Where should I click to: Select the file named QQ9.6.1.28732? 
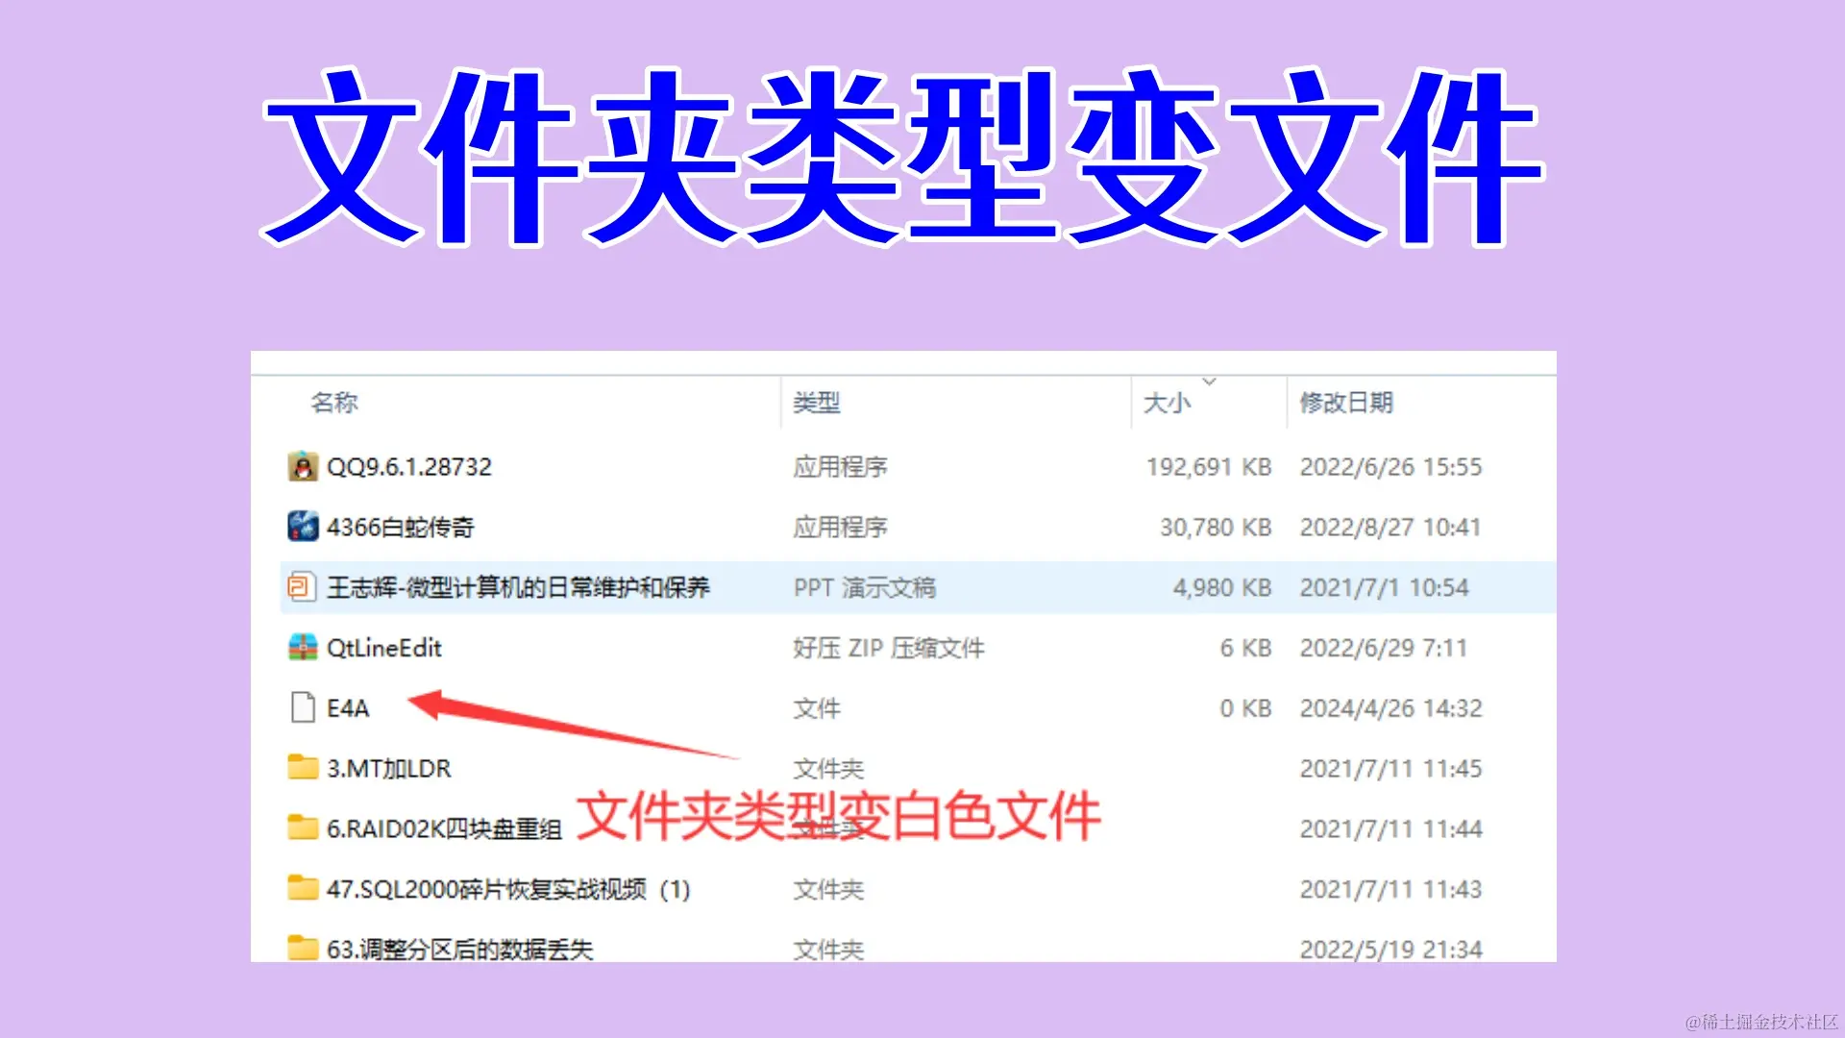(x=409, y=467)
